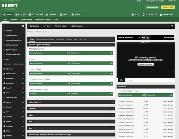179x139 pixels.
Task: Open the STREAMING toolbar tab
Action: click(77, 26)
